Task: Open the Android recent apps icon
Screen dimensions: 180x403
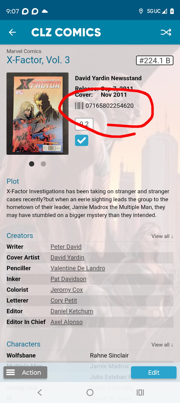Action: (140, 392)
